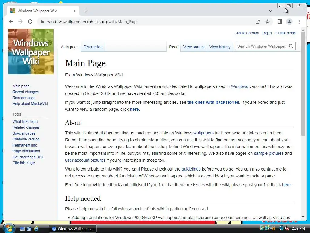Click the Tools sidebar heading

tap(17, 114)
